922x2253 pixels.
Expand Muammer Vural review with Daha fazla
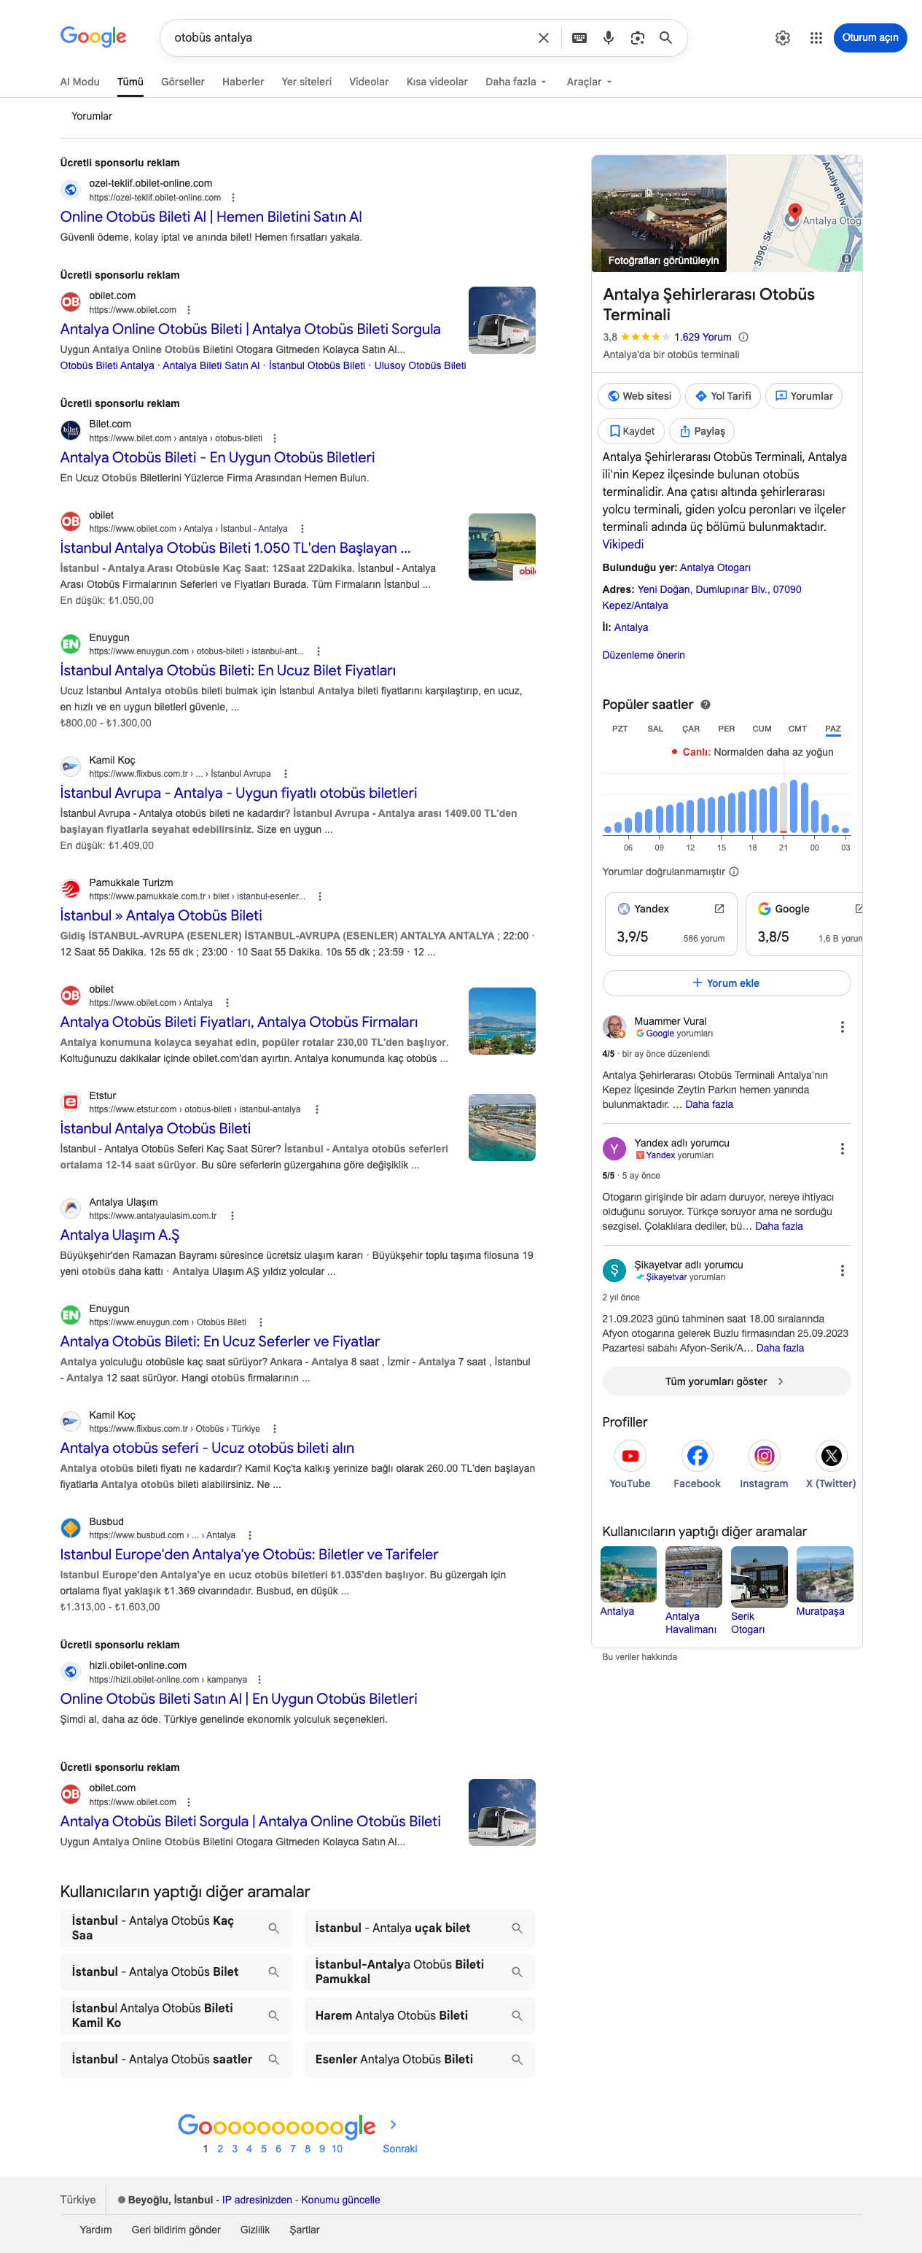[x=708, y=1105]
